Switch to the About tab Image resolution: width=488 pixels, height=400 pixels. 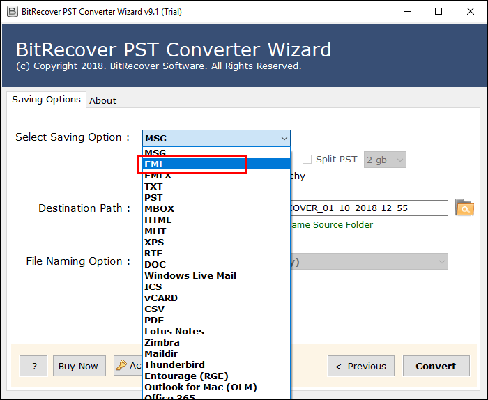102,100
